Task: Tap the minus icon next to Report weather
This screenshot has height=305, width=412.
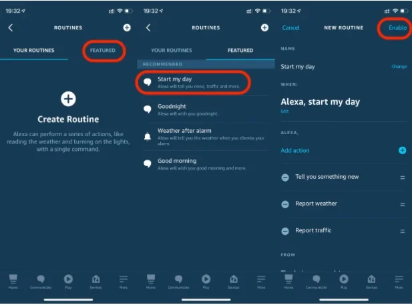Action: pos(285,204)
